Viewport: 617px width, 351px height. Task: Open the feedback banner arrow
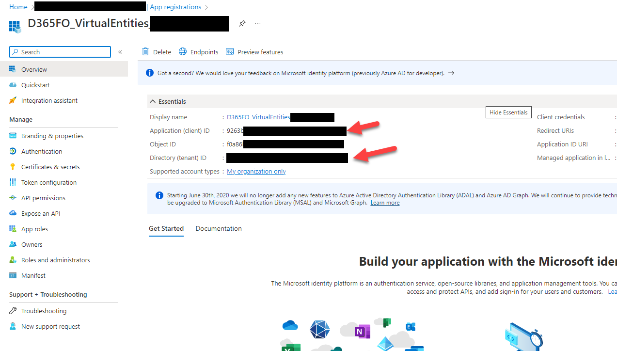451,73
